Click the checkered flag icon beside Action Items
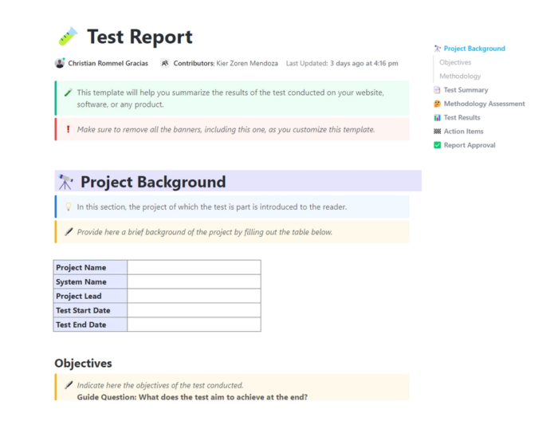This screenshot has height=425, width=558. 437,132
